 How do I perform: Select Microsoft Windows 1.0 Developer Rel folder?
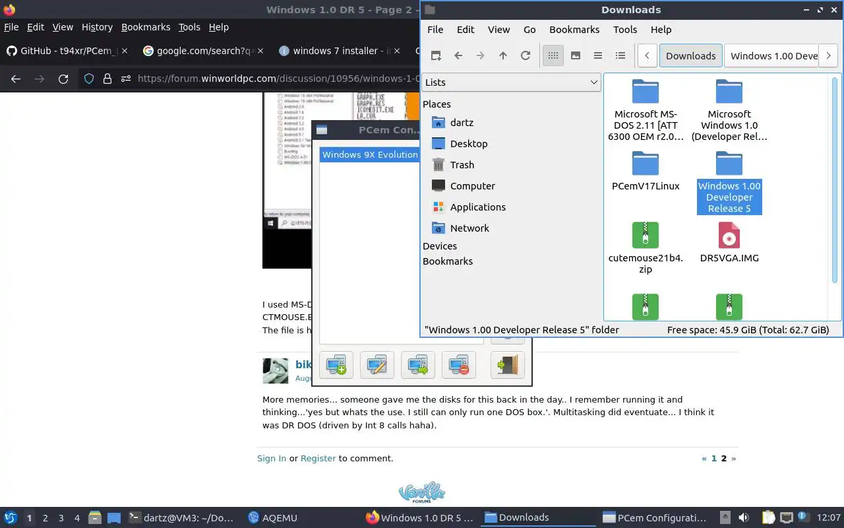tap(729, 110)
